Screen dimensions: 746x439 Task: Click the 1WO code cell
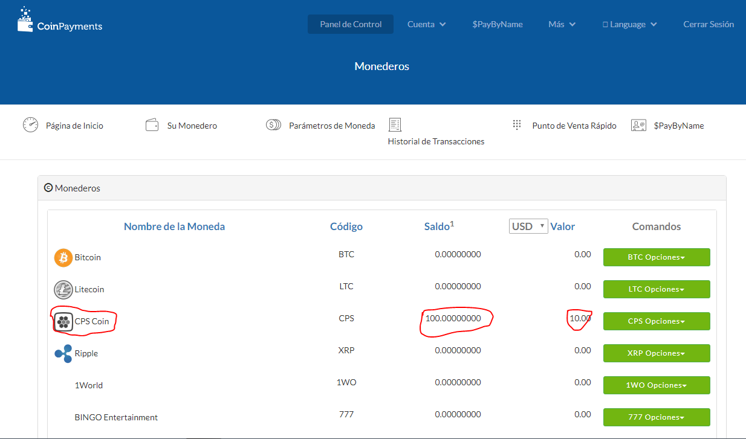346,382
